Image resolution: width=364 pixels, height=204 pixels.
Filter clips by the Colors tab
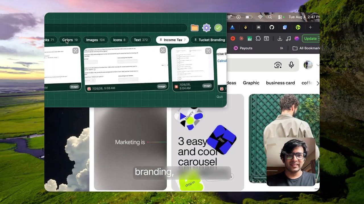[x=70, y=40]
